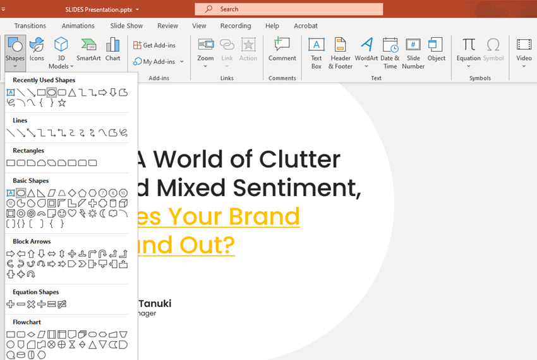The height and width of the screenshot is (360, 537).
Task: Click the Text Box tool
Action: (316, 51)
